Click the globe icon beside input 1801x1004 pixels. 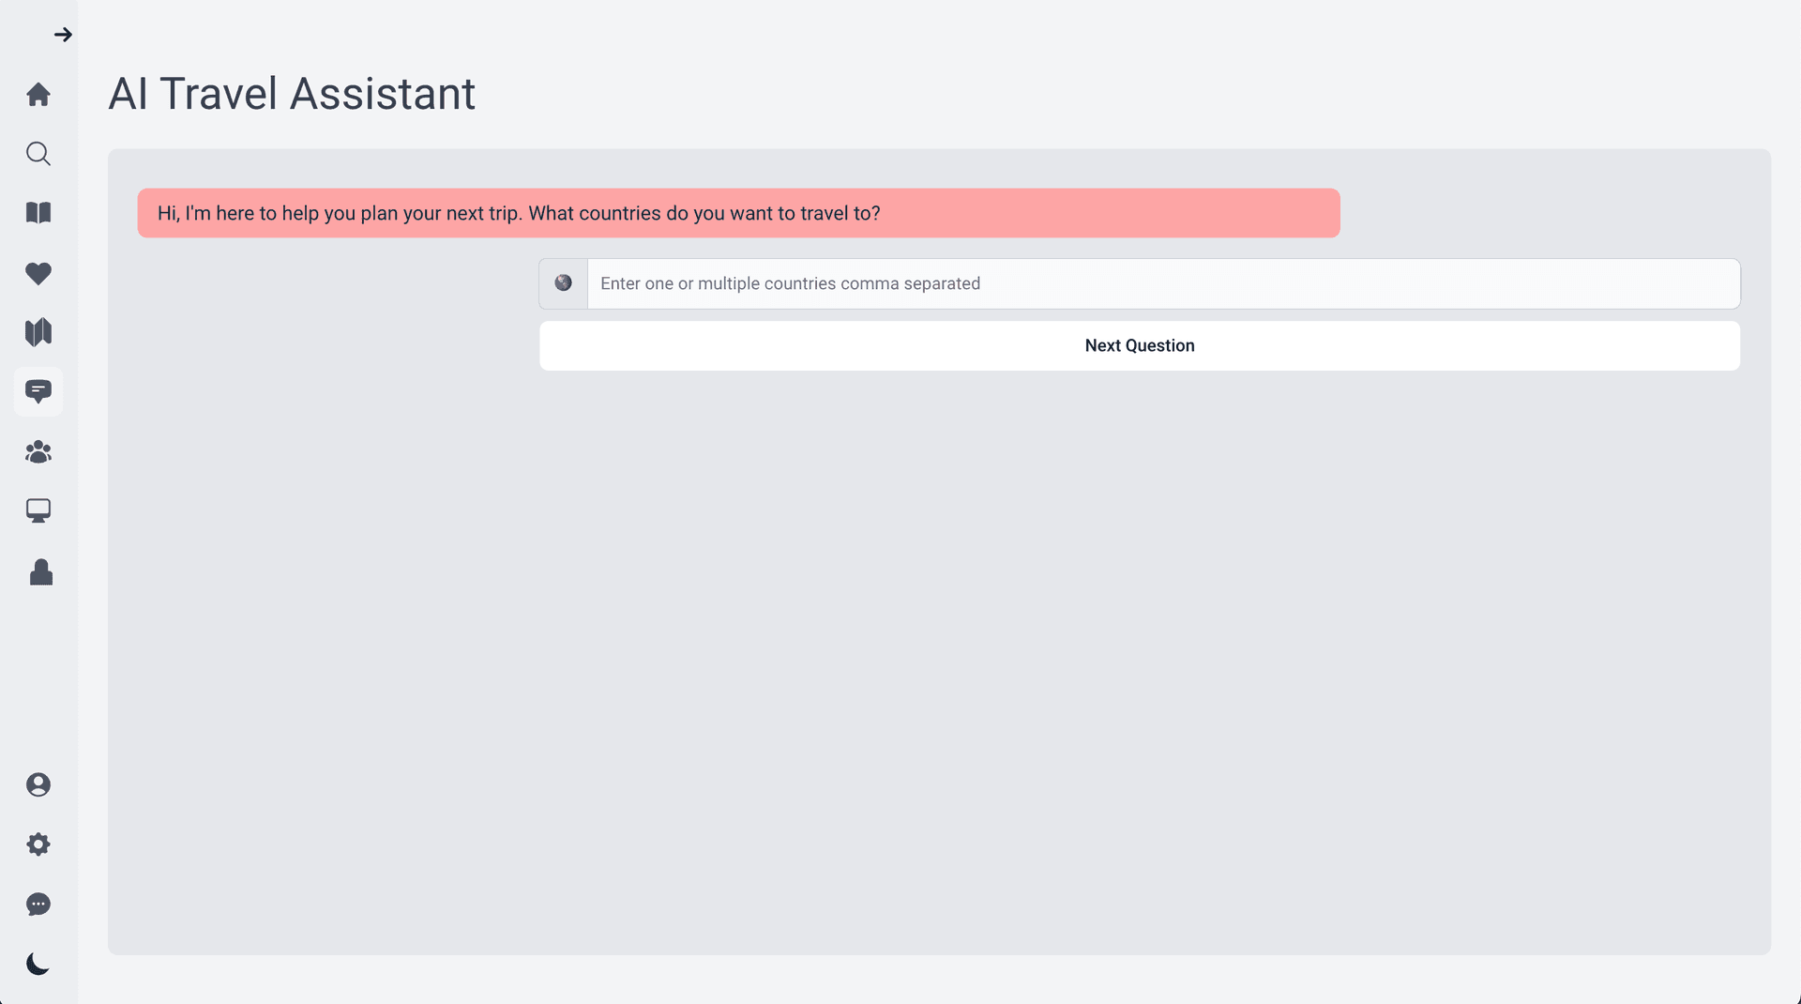[563, 283]
